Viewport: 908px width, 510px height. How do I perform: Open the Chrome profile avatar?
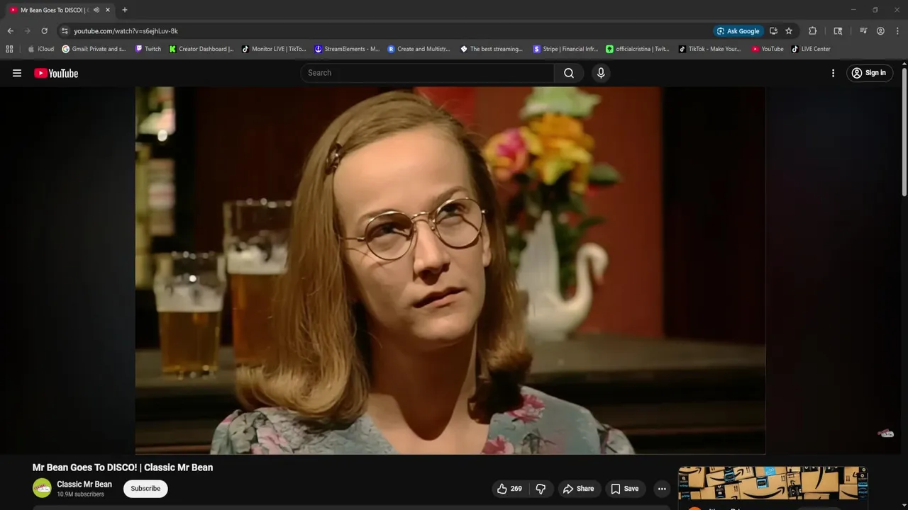880,31
